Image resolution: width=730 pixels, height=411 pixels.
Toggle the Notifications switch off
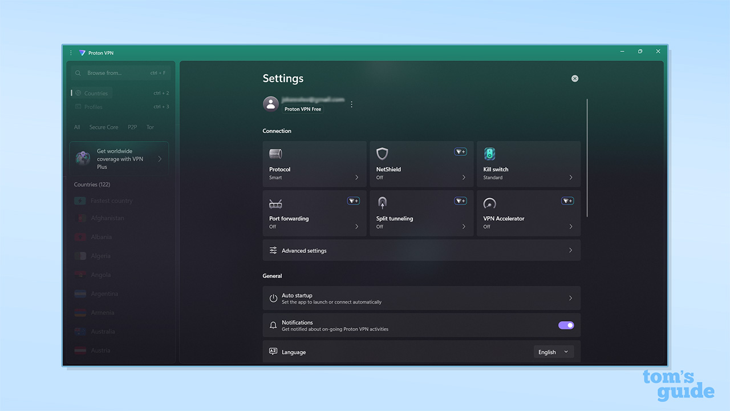[566, 325]
